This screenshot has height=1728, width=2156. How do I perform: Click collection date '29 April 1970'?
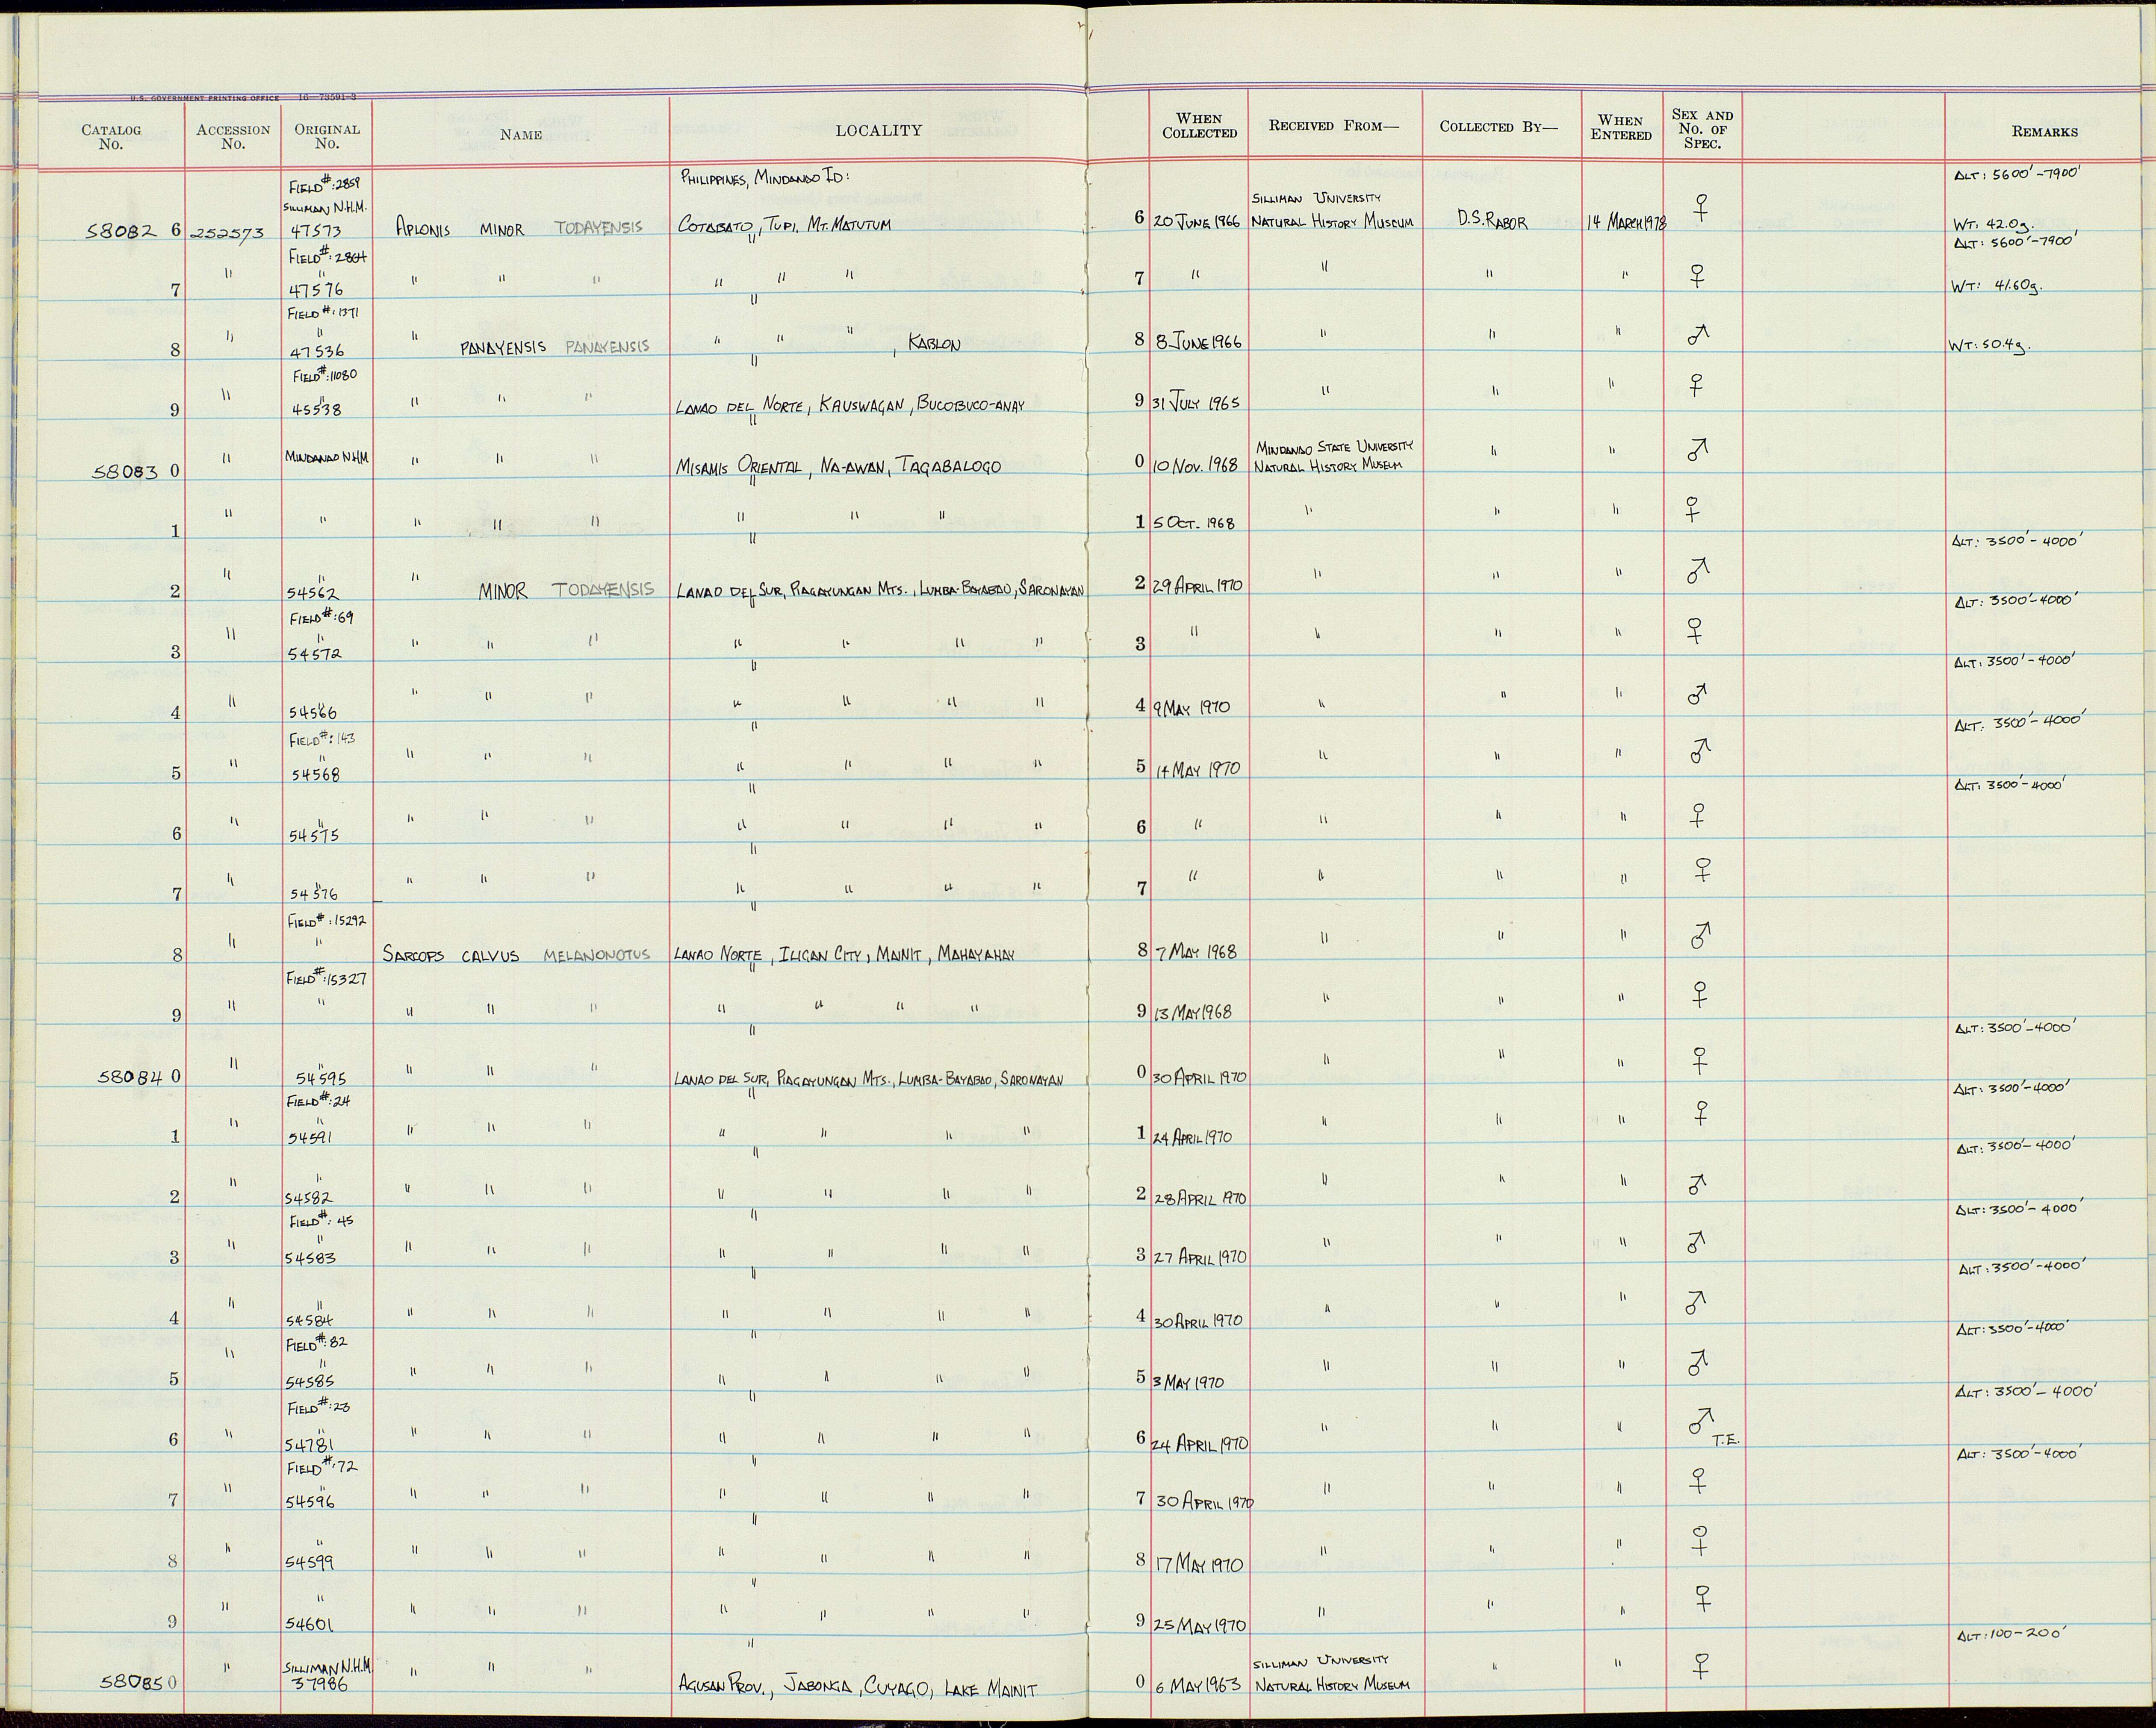[x=1198, y=586]
